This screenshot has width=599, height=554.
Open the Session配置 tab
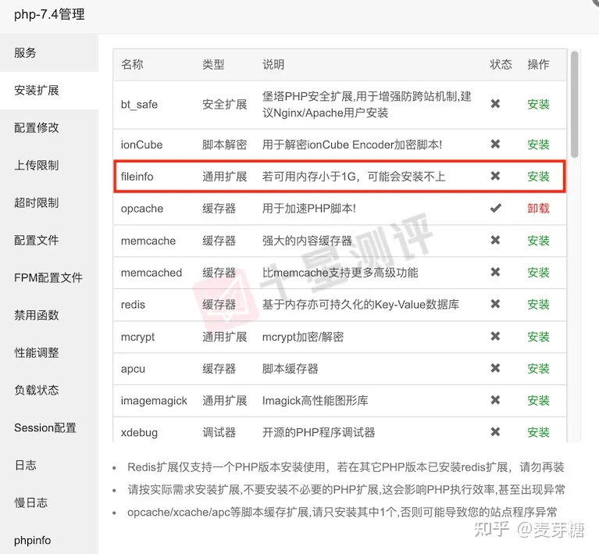[49, 427]
